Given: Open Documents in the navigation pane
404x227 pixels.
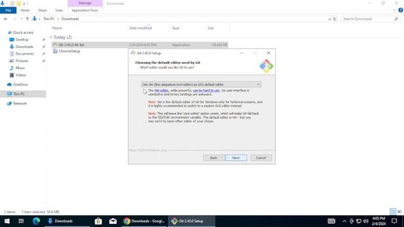Looking at the screenshot, I should tap(25, 54).
